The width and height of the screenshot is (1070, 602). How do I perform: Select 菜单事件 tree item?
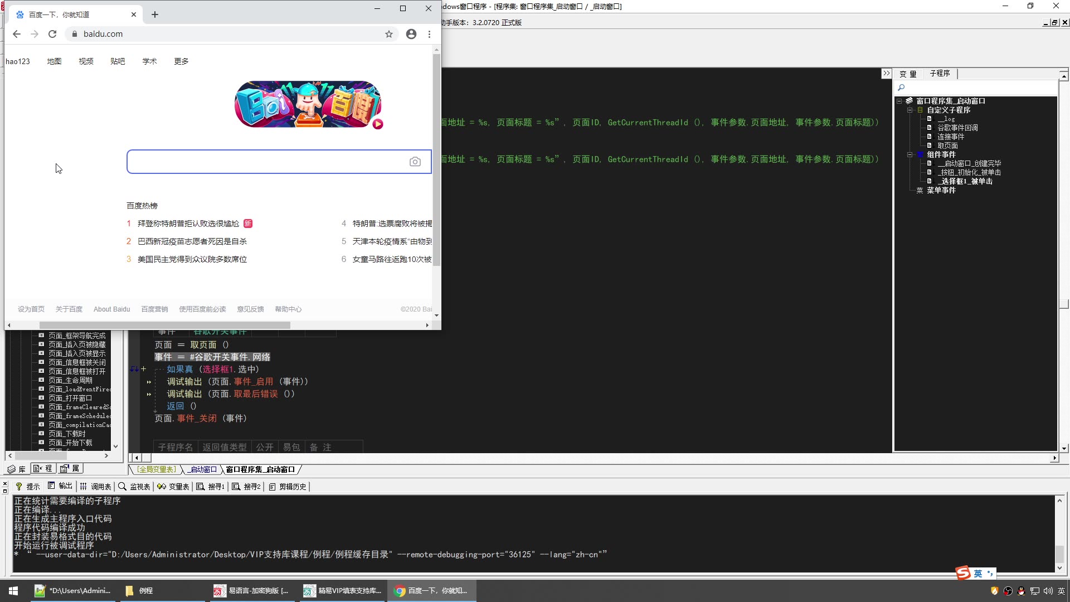pyautogui.click(x=941, y=190)
